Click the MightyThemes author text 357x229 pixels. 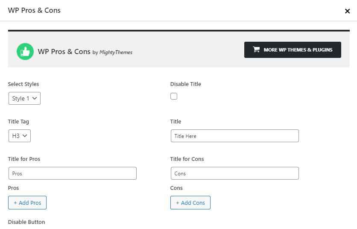[116, 52]
